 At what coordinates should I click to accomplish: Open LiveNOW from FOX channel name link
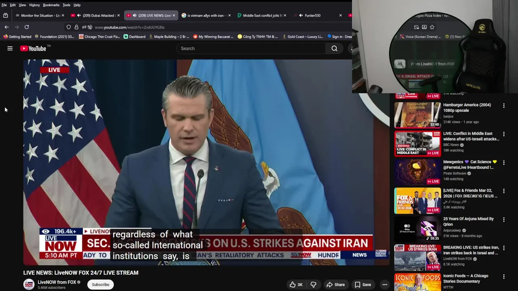[x=57, y=282]
